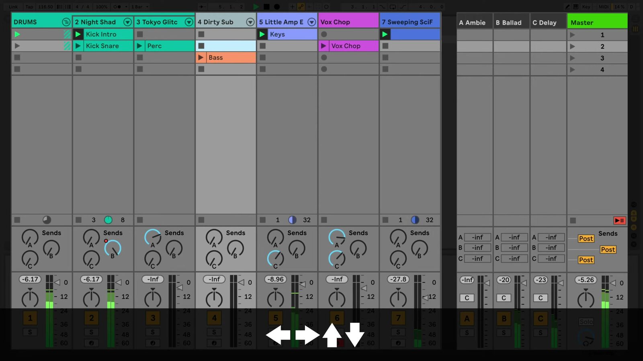The width and height of the screenshot is (643, 361).
Task: Launch the Bass clip
Action: [201, 58]
